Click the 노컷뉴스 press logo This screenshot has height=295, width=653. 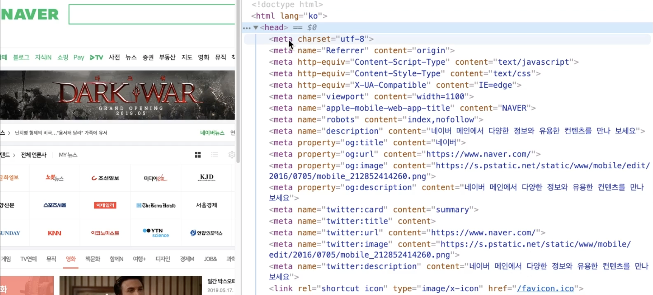tap(54, 178)
